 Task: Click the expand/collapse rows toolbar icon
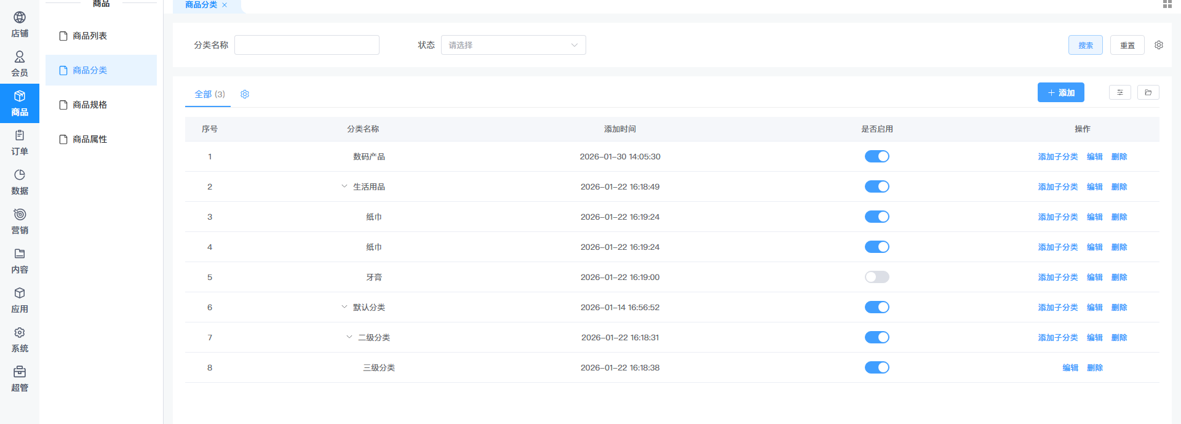point(1120,92)
